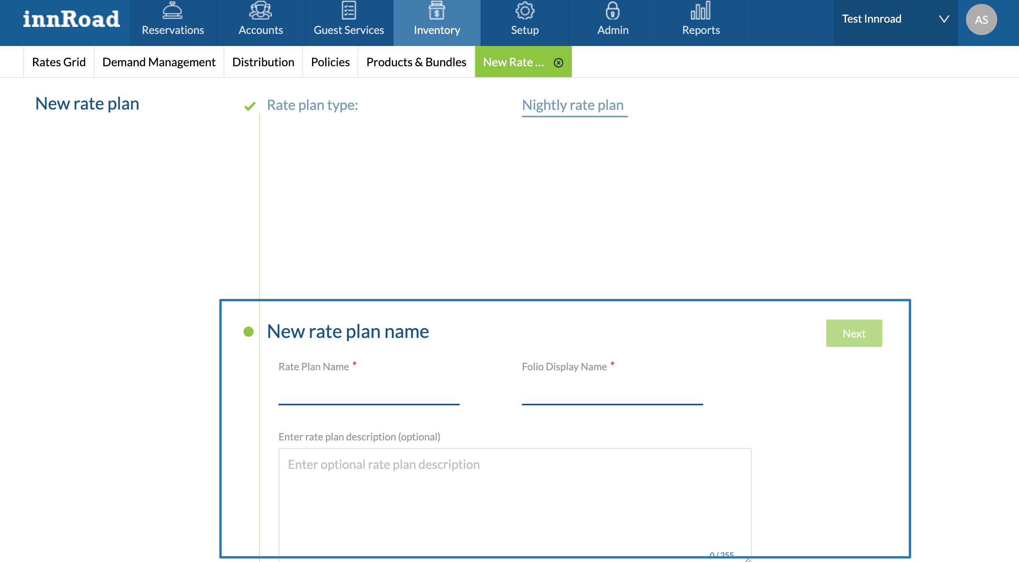Go to the Distribution tab

pos(263,62)
